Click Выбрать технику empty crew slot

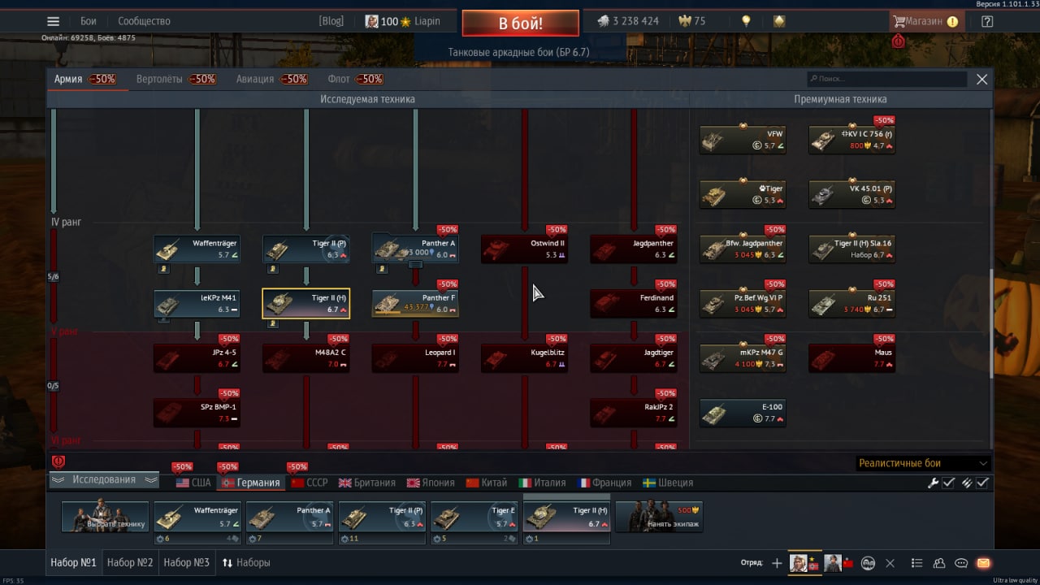tap(105, 517)
